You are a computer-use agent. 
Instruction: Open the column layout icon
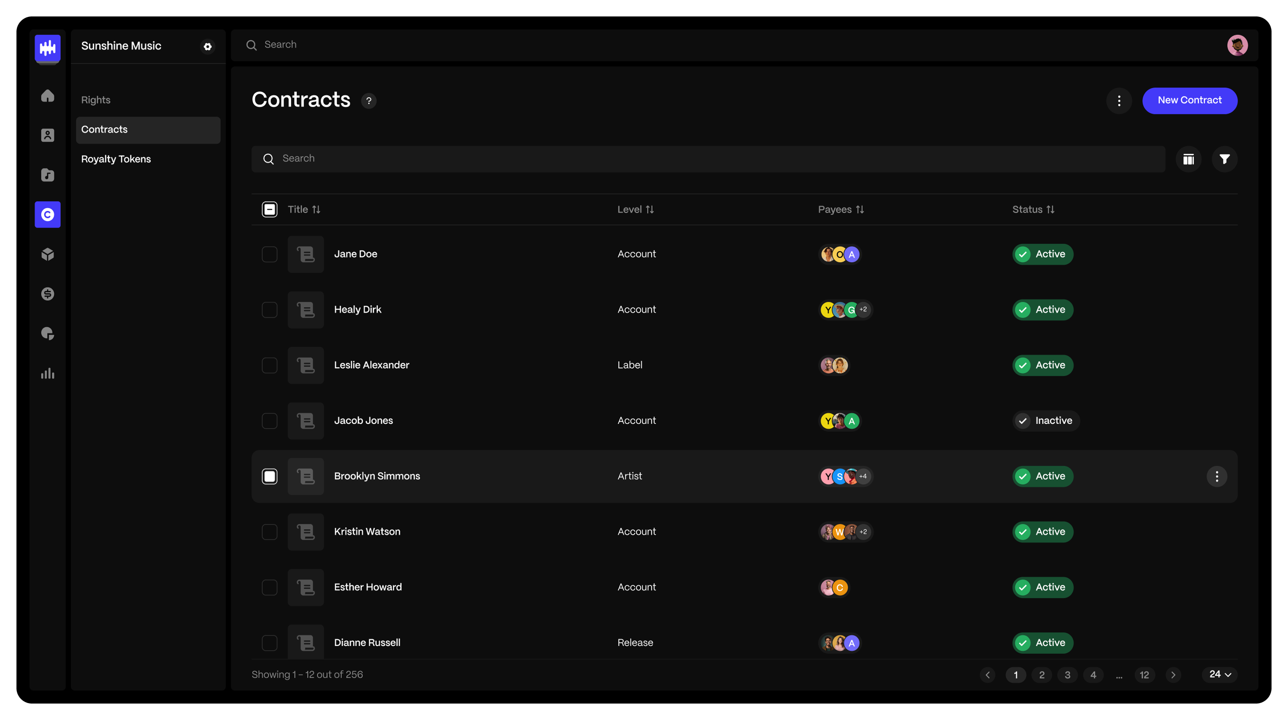click(x=1188, y=159)
